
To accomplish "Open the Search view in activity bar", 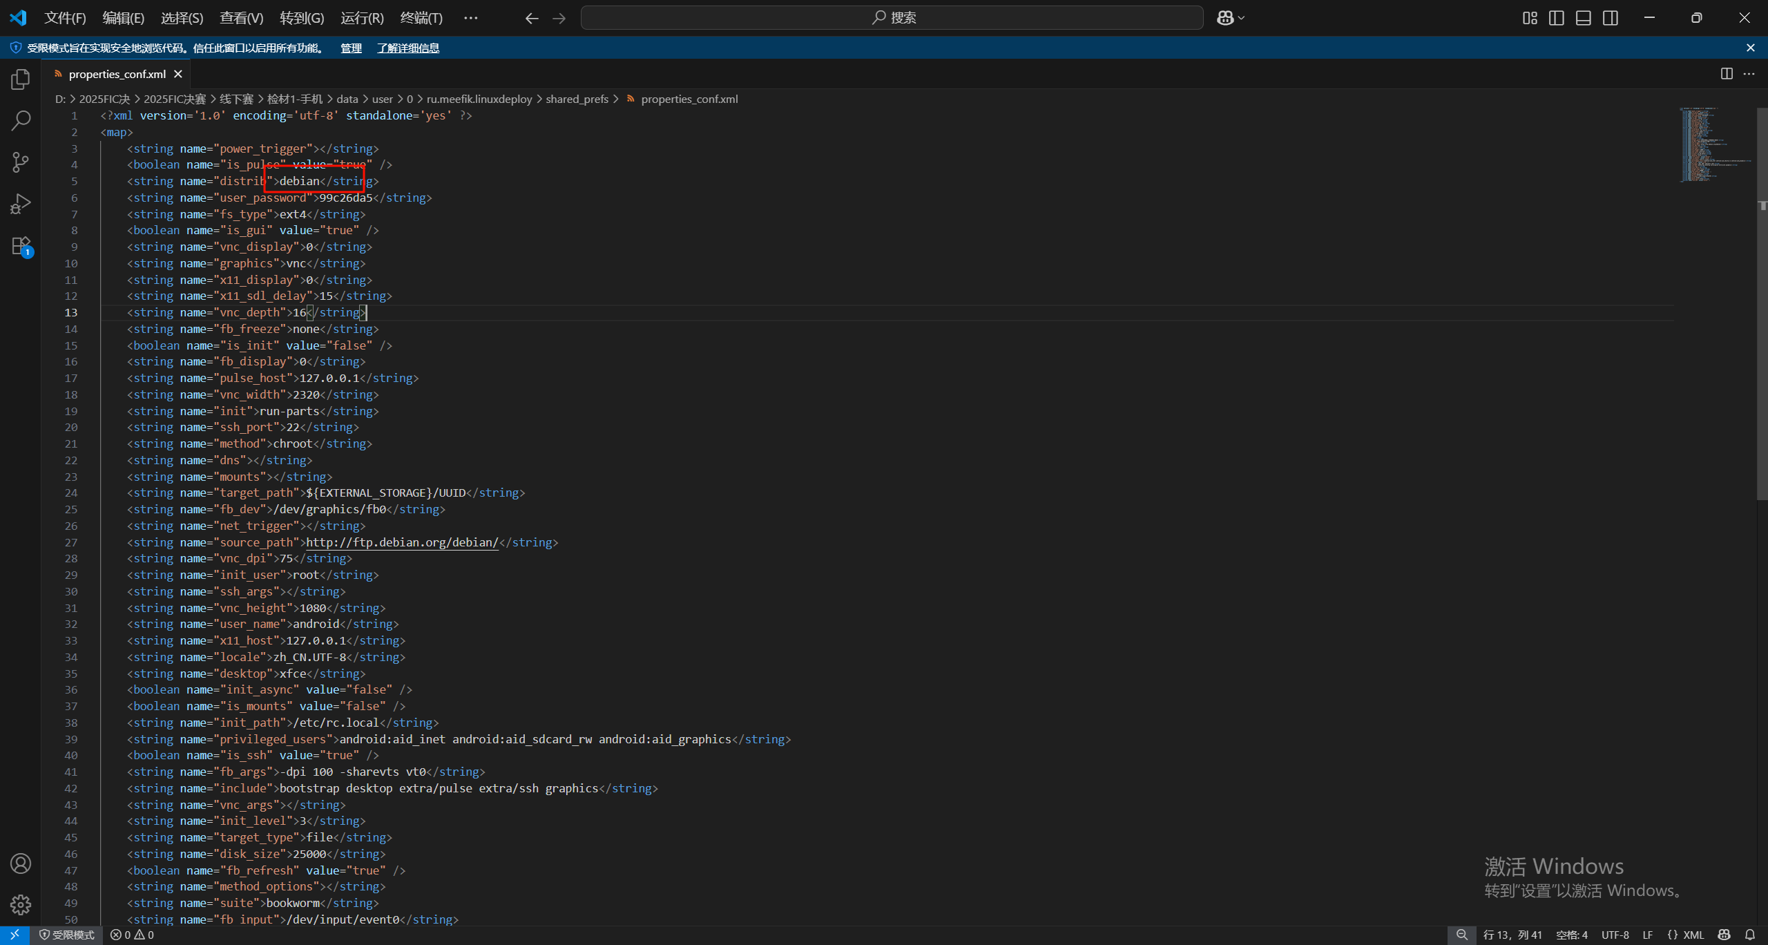I will 21,121.
